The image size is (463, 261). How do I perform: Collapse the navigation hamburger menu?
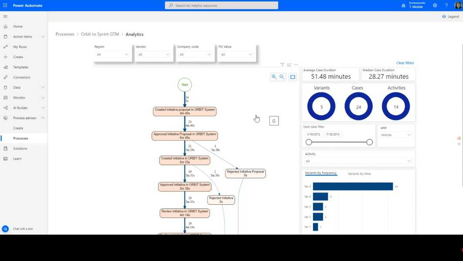click(x=5, y=16)
